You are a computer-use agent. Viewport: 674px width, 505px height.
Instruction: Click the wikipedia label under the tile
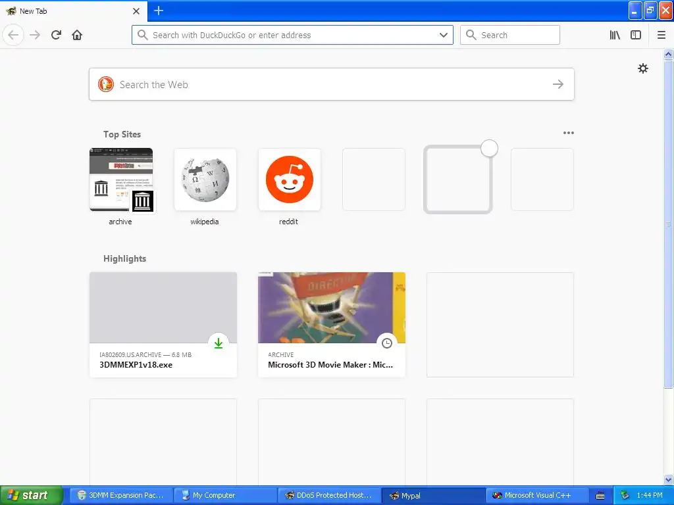205,222
